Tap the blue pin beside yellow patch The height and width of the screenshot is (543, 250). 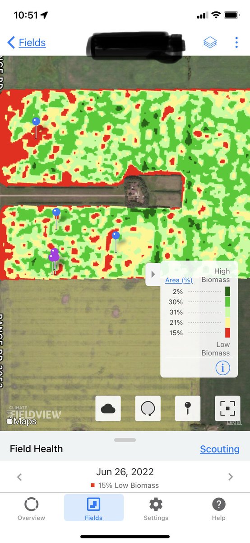pos(116,235)
